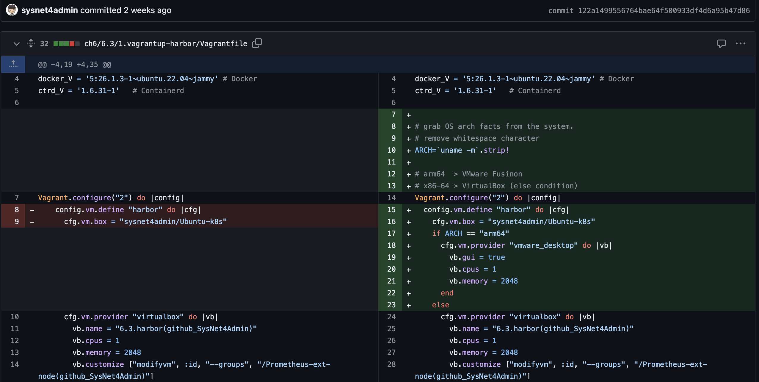Click the added 'else' line 23
The width and height of the screenshot is (759, 382).
click(x=440, y=305)
